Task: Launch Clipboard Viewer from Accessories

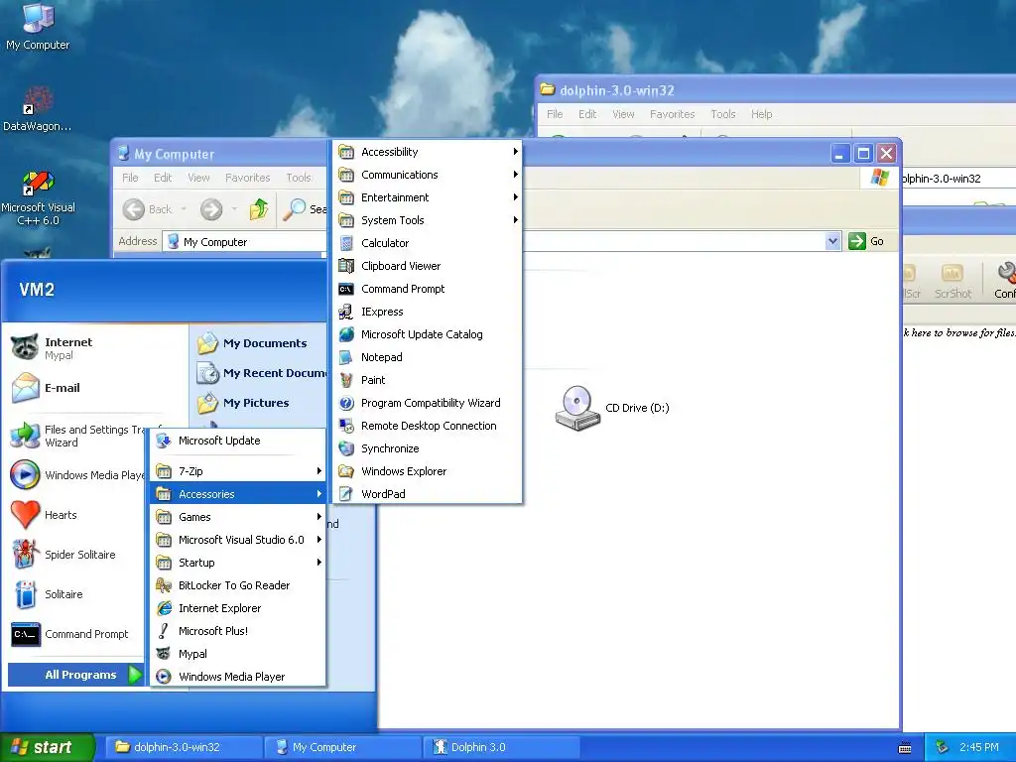Action: tap(428, 266)
